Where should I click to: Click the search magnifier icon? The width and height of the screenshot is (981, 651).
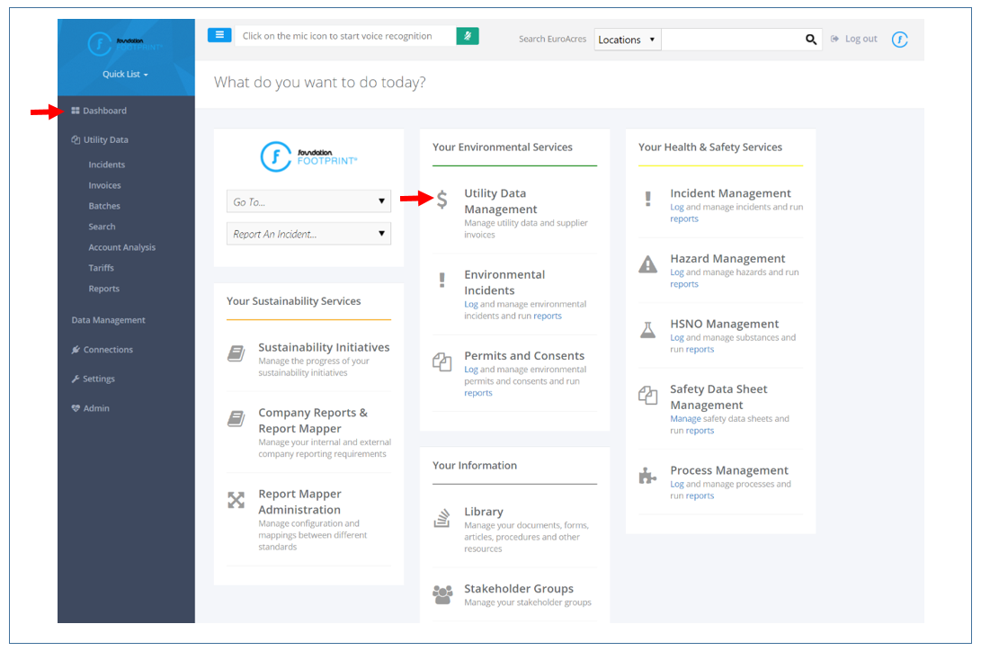810,40
